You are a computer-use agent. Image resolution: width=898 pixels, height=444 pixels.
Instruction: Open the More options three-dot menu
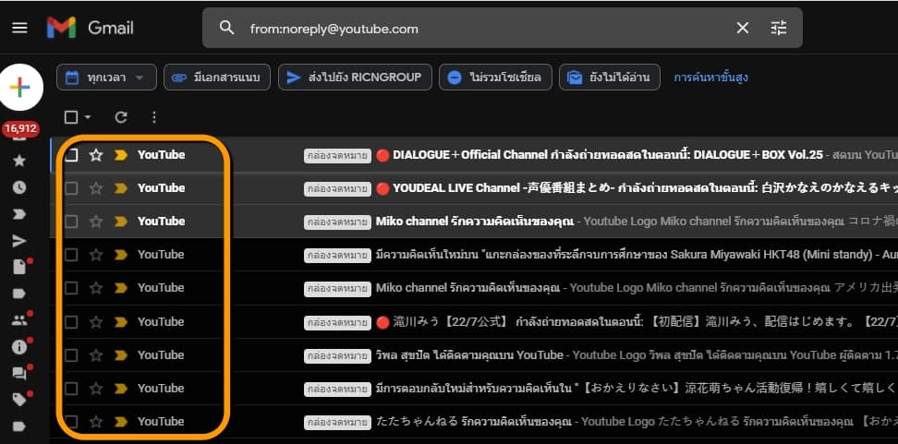point(153,117)
